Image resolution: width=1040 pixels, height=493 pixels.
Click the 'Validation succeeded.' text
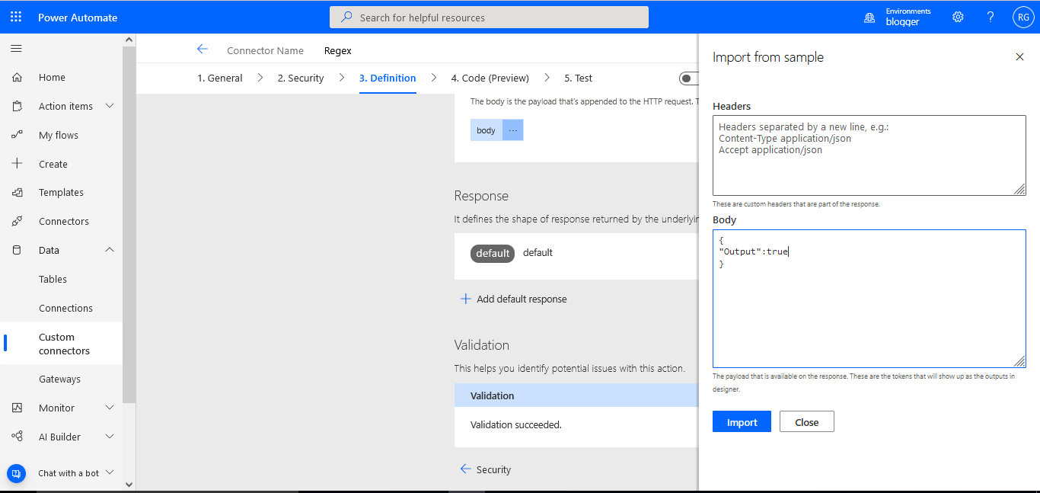516,424
